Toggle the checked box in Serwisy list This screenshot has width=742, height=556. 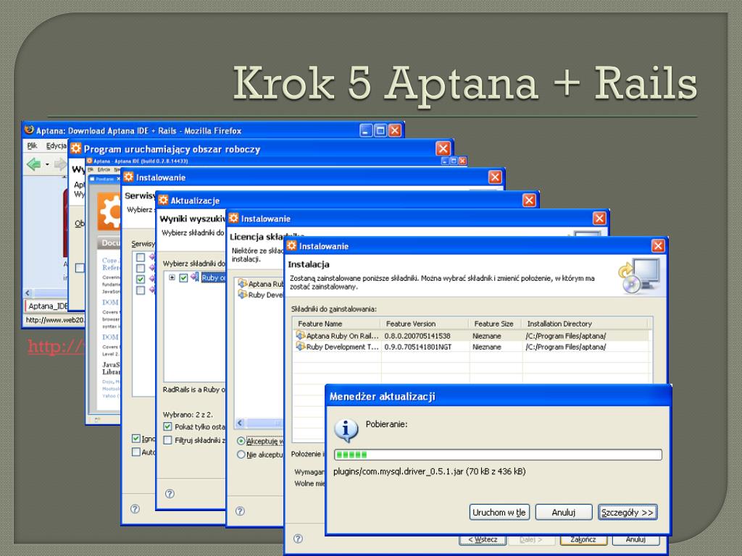pyautogui.click(x=141, y=279)
